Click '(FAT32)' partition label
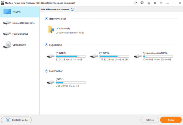 pyautogui.click(x=59, y=79)
